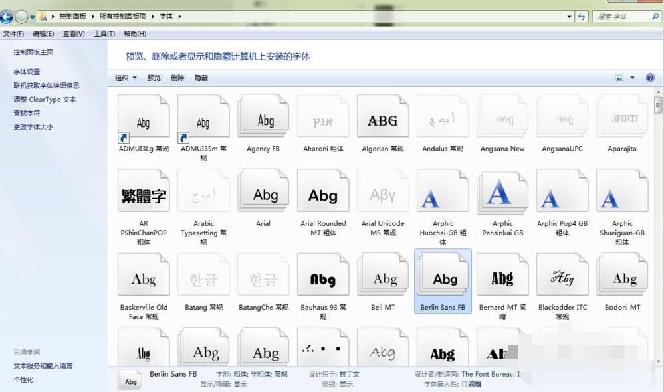
Task: Click the selected Berlin Sans FB font
Action: coord(443,281)
